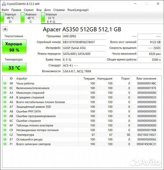Go to previous disk with left arrow
Viewport: 164px width, 170px height.
click(x=5, y=29)
